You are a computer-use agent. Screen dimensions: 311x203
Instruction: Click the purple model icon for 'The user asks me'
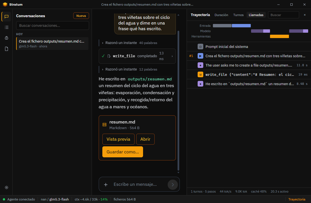(x=200, y=65)
